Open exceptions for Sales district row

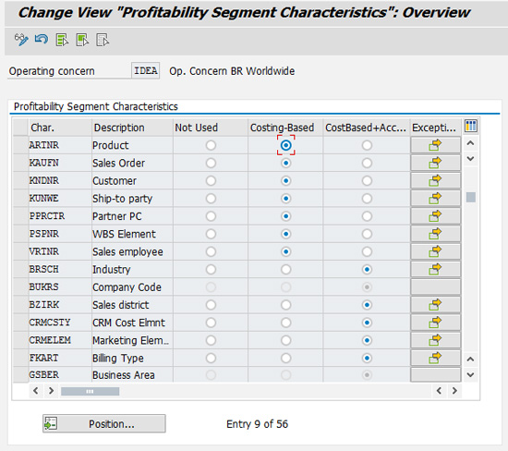click(435, 304)
